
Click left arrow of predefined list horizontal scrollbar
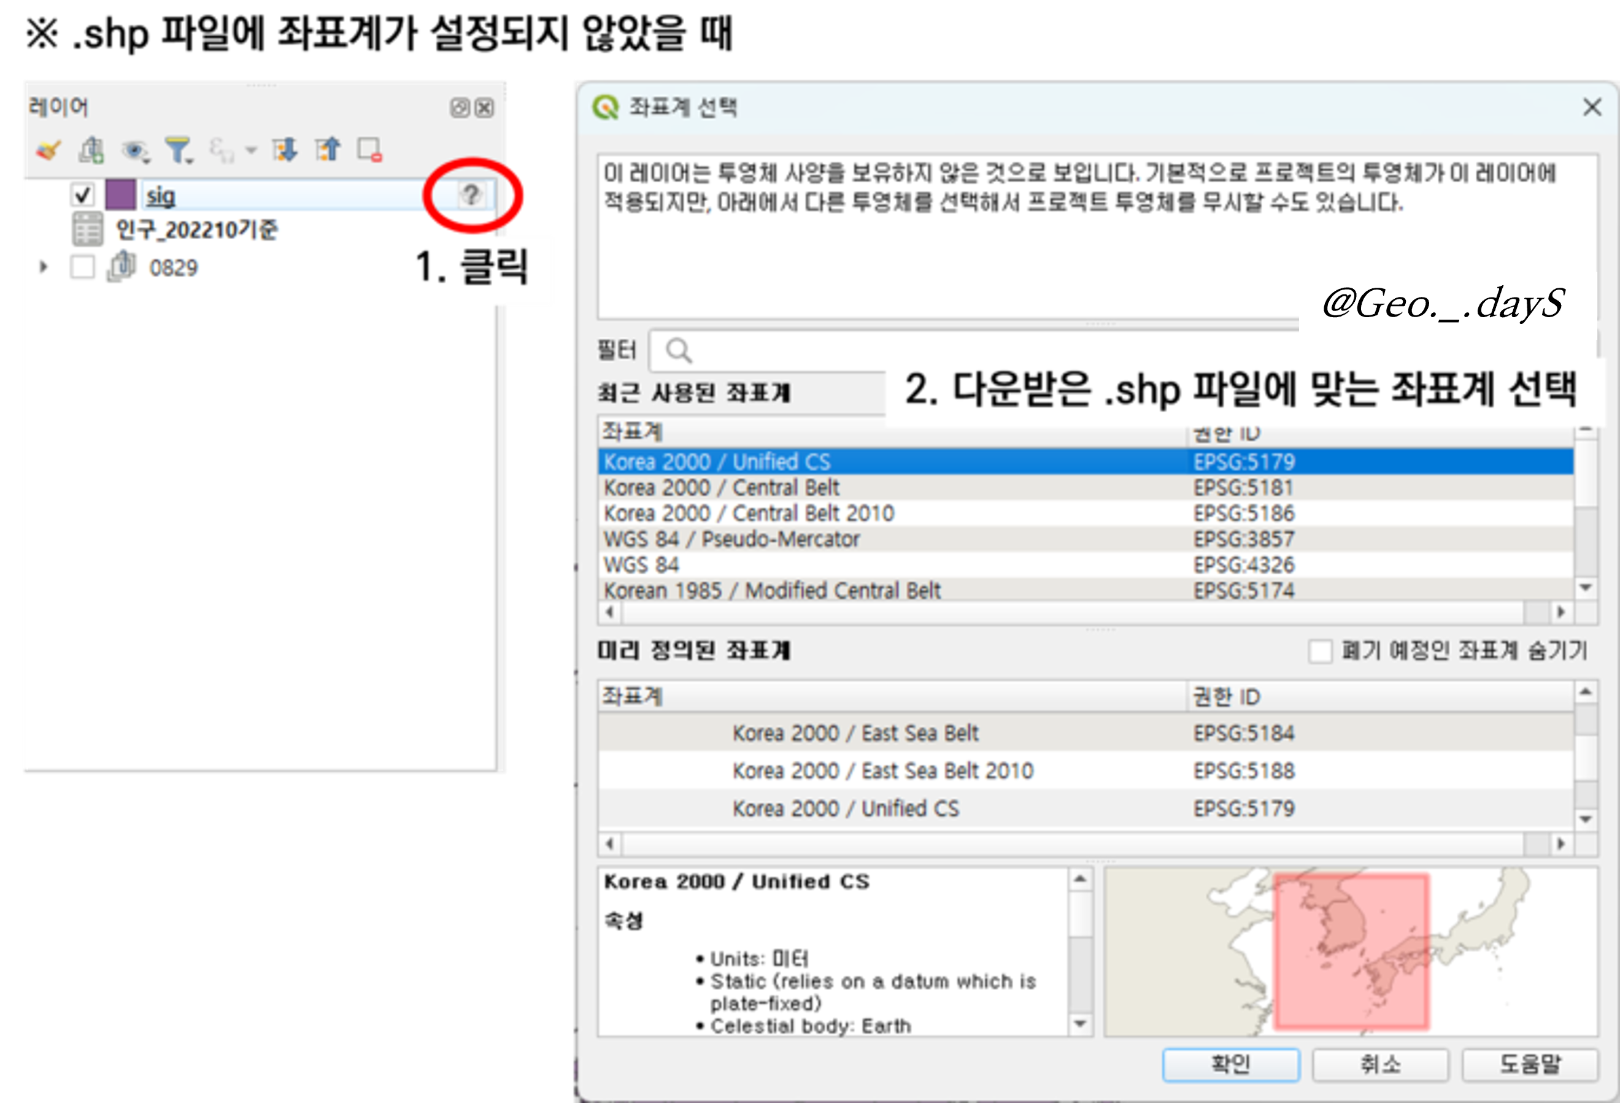pos(611,844)
